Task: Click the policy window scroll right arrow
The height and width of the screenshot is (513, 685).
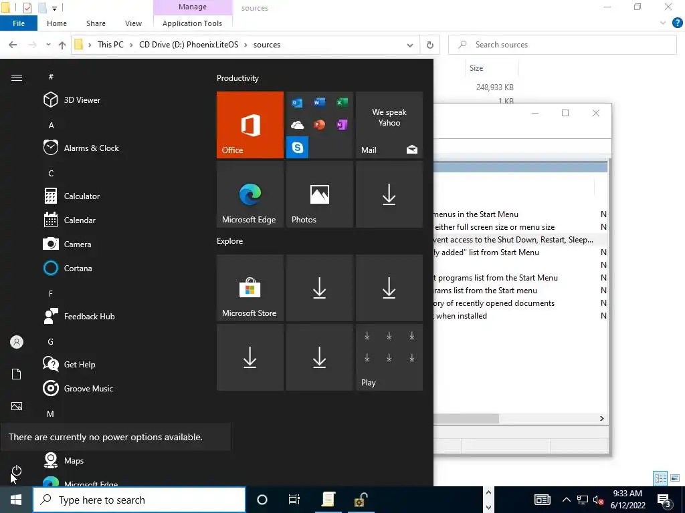Action: coord(601,418)
